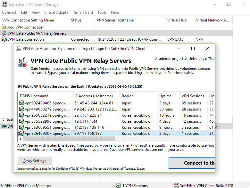
Task: Click the 49.243.203.122 (Direct TCP/IP Conn...) cell in main window
Action: coord(129,39)
